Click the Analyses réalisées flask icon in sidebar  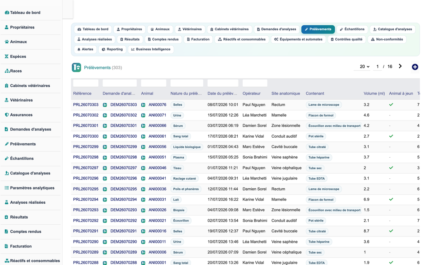coord(7,202)
